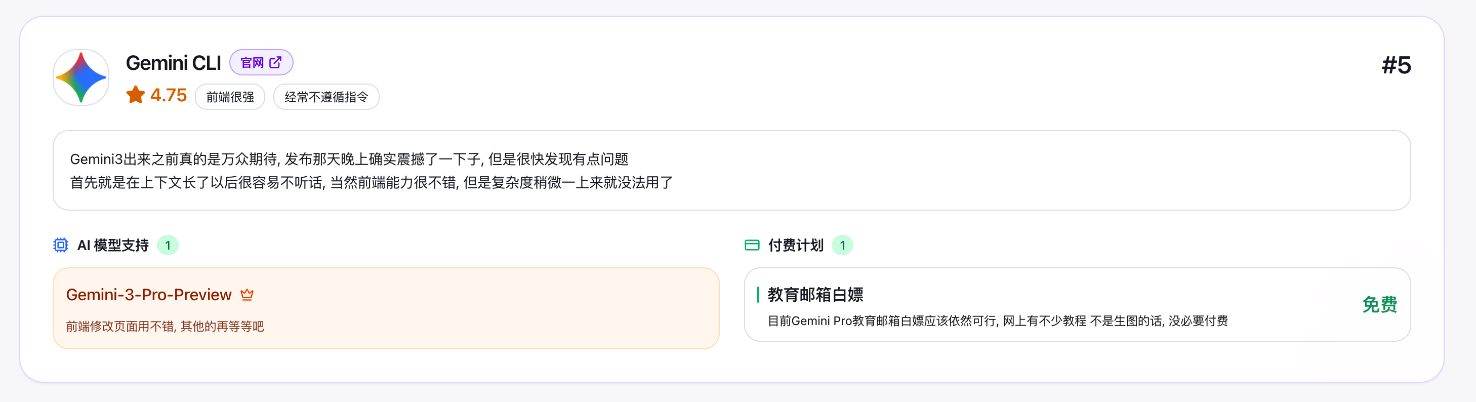1476x402 pixels.
Task: Click the 付费计划 count badge
Action: pos(842,246)
